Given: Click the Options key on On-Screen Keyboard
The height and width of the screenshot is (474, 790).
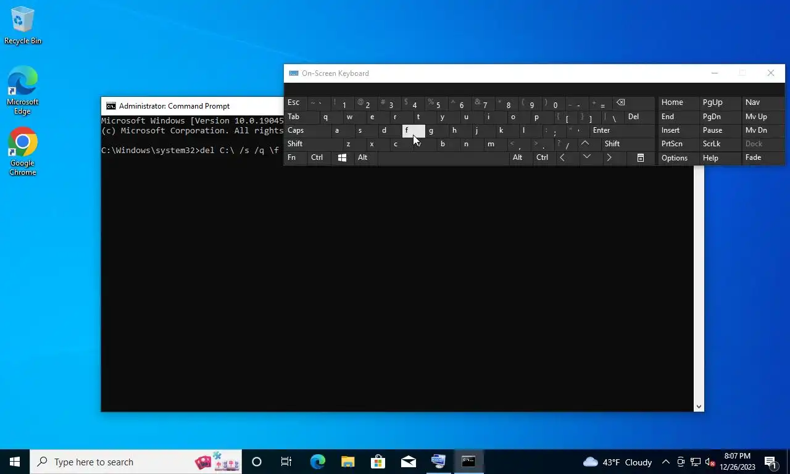Looking at the screenshot, I should tap(678, 158).
